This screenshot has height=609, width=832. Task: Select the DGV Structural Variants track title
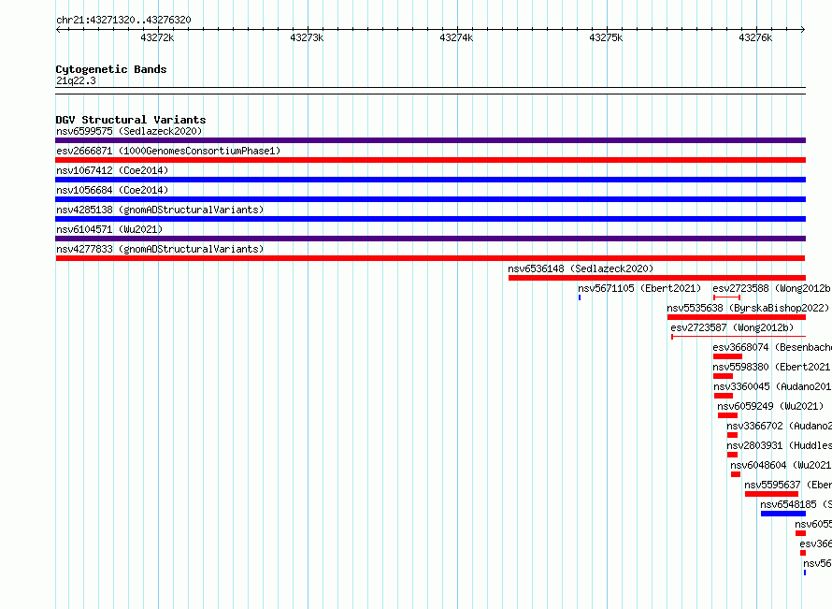pos(131,120)
